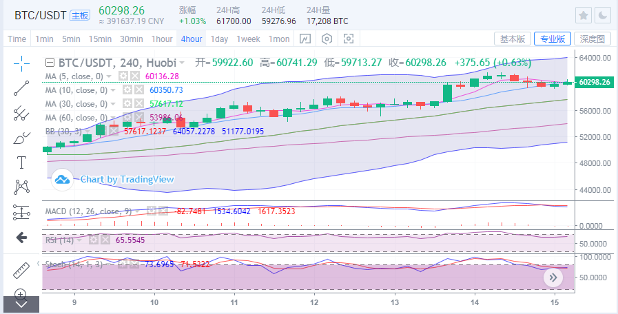Select the long position forecasting tool
Screen dimensions: 618x314
click(21, 212)
